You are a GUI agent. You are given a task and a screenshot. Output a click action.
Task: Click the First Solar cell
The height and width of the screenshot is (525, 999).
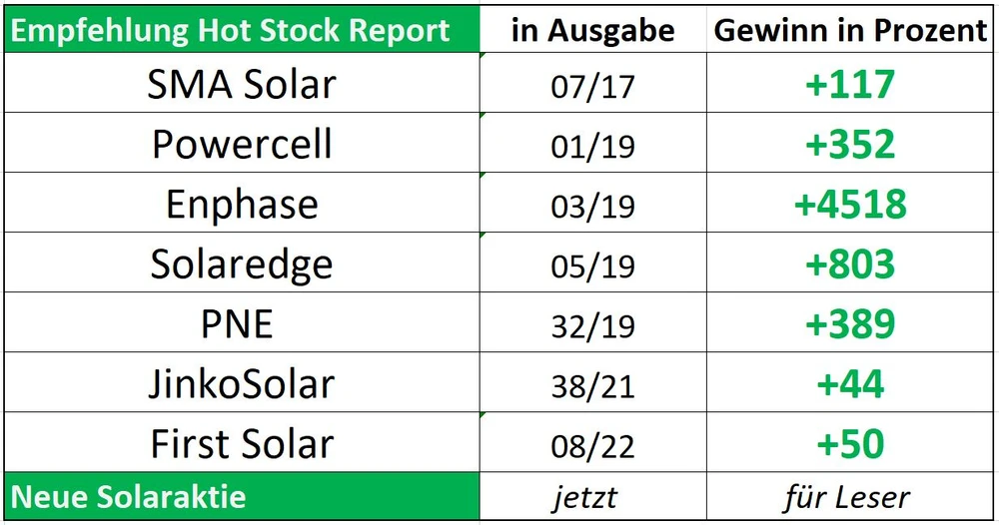click(241, 444)
